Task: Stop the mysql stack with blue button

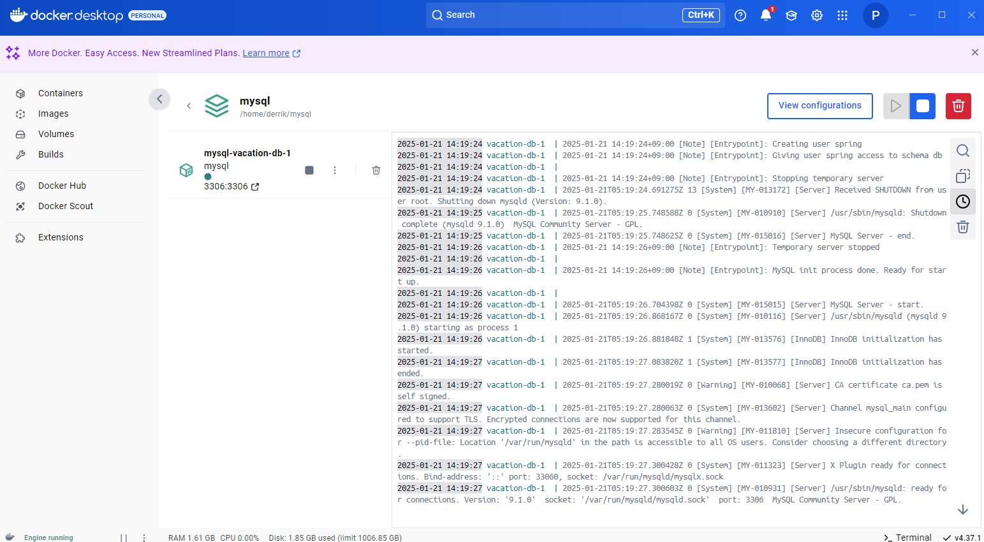Action: click(x=923, y=106)
